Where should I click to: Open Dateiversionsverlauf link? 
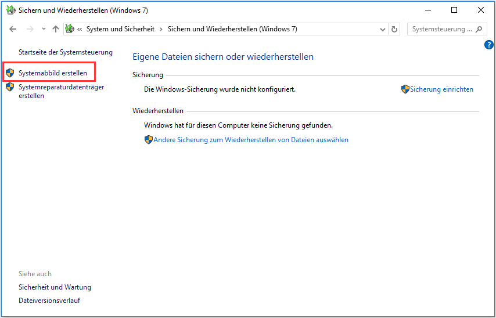[x=49, y=300]
